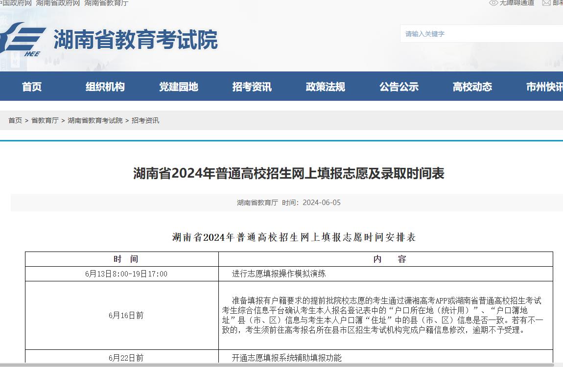563x367 pixels.
Task: Visit the 中国政府网 link at top left
Action: pos(15,4)
